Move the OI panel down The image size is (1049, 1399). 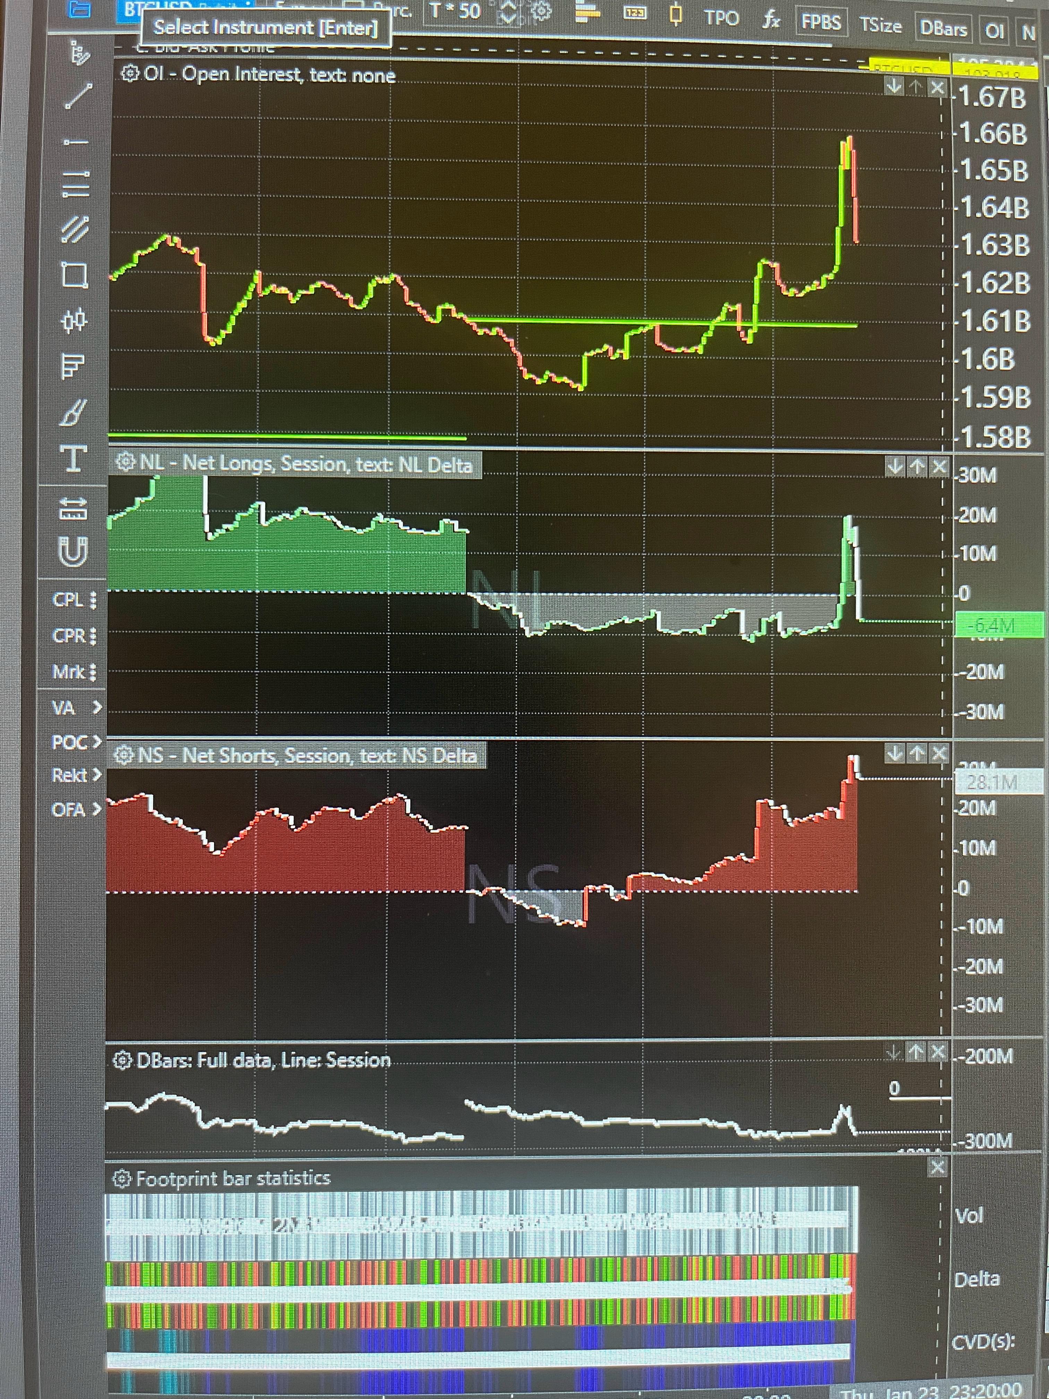[894, 86]
